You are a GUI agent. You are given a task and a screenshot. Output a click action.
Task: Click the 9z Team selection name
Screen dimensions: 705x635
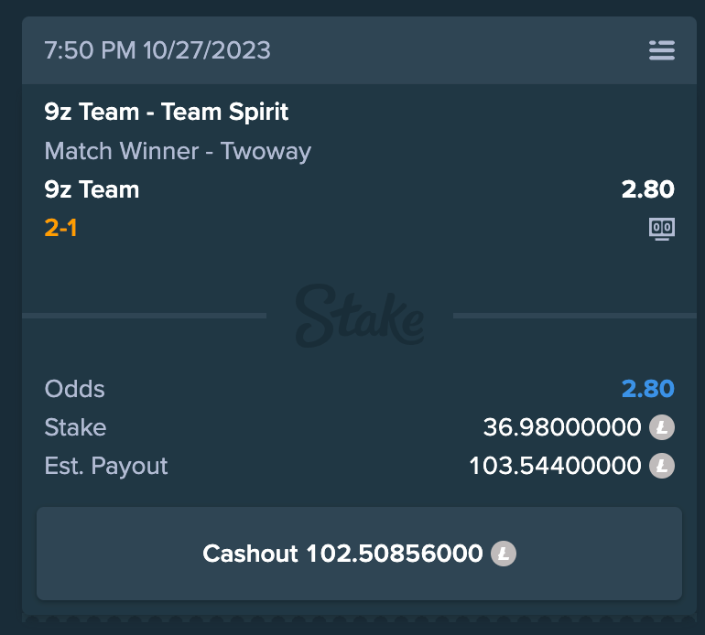click(92, 189)
